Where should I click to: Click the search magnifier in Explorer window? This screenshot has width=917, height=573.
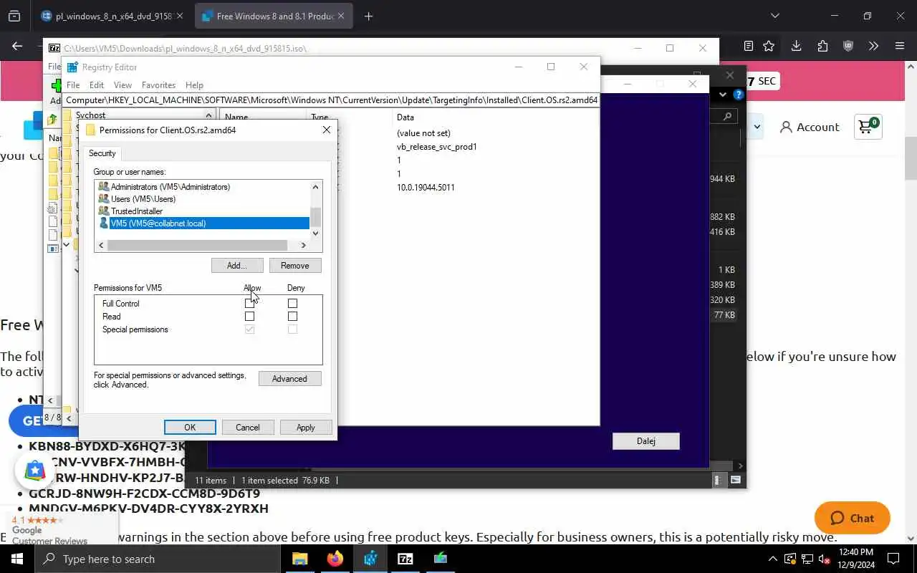[x=727, y=116]
